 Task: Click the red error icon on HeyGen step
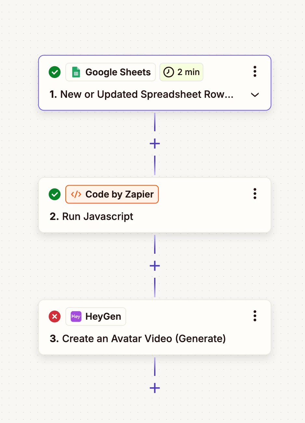[55, 316]
